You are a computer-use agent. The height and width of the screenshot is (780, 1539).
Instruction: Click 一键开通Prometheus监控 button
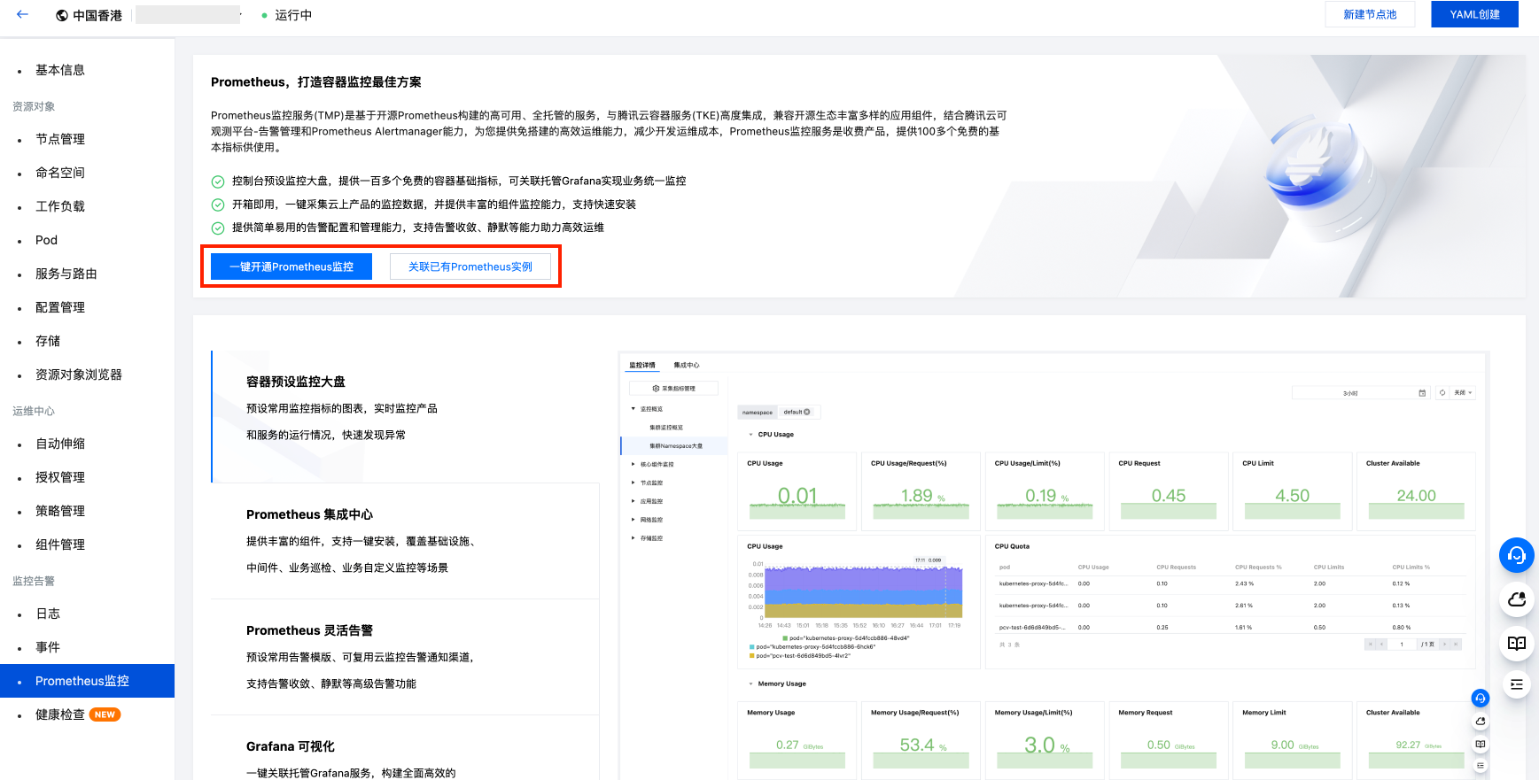291,266
